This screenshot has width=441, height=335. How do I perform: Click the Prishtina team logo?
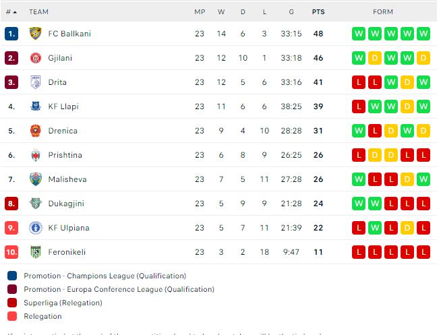(36, 155)
